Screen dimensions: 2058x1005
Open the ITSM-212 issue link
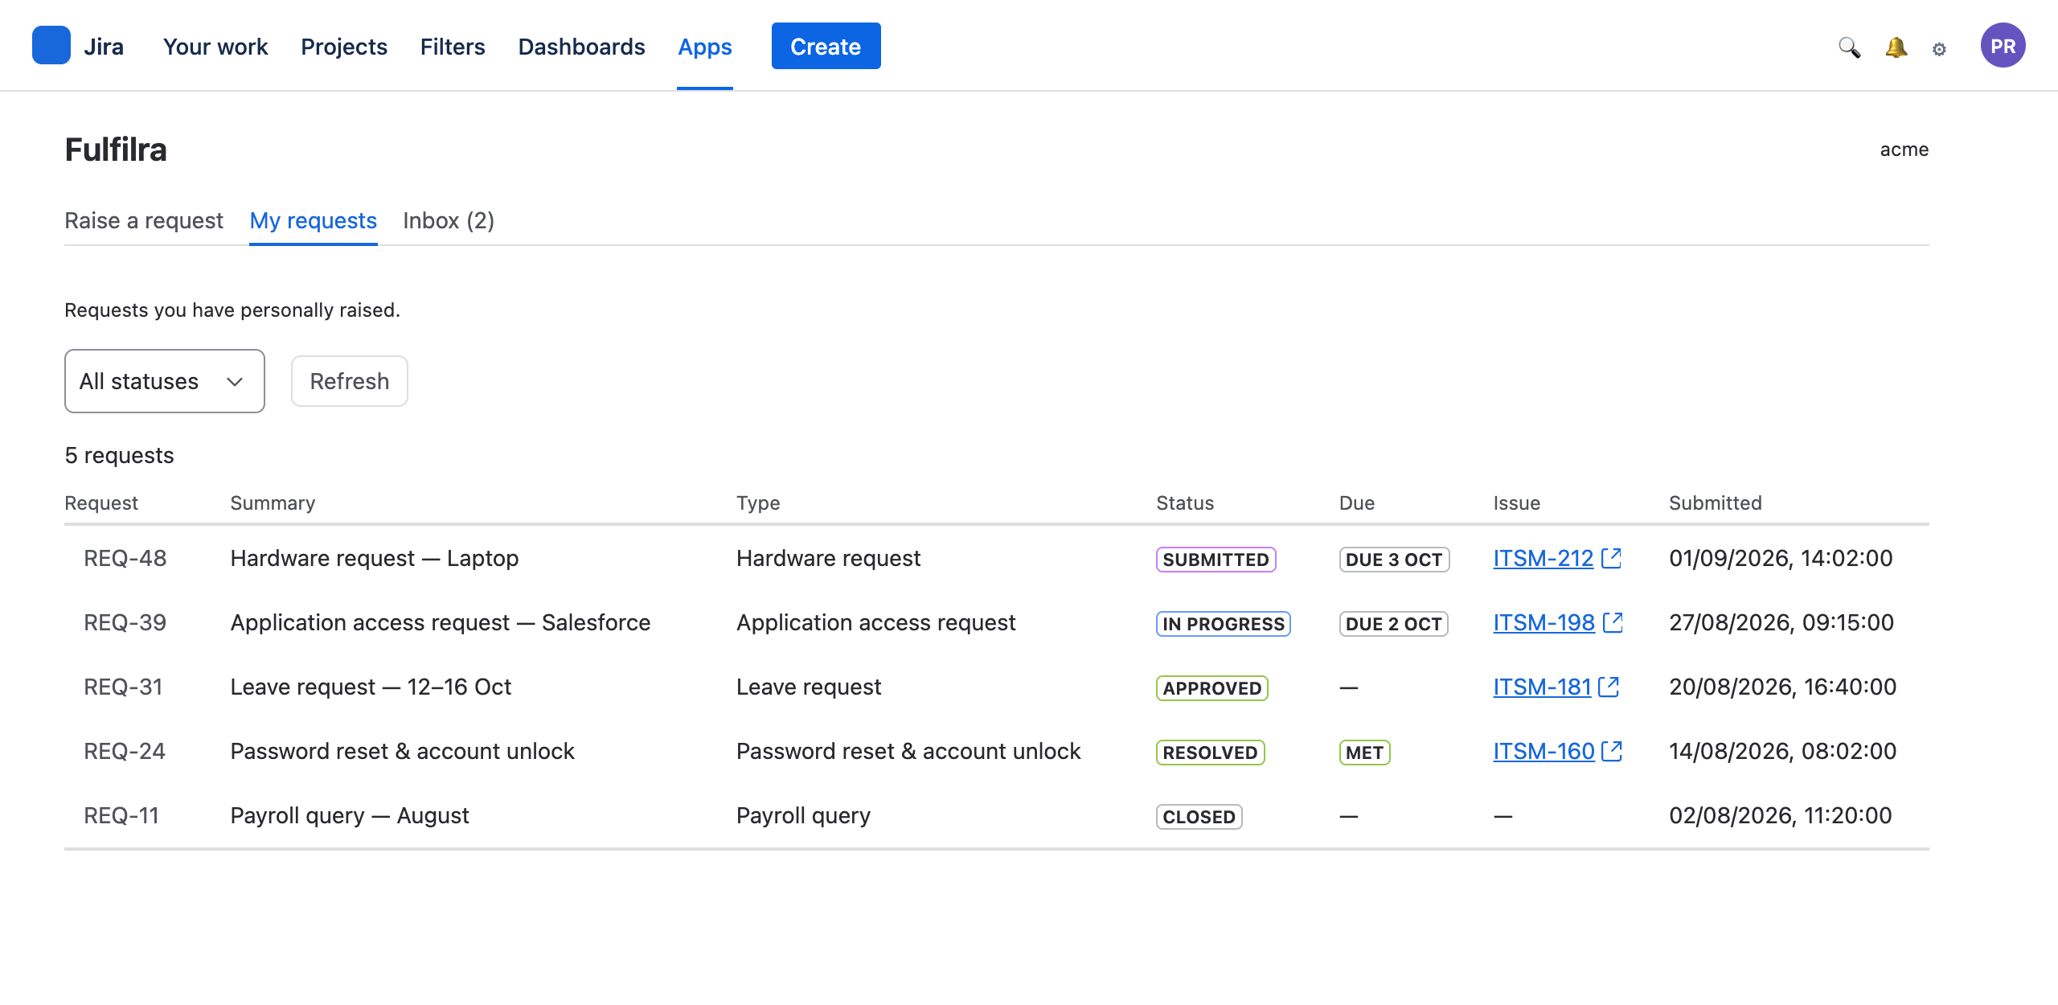pyautogui.click(x=1543, y=558)
